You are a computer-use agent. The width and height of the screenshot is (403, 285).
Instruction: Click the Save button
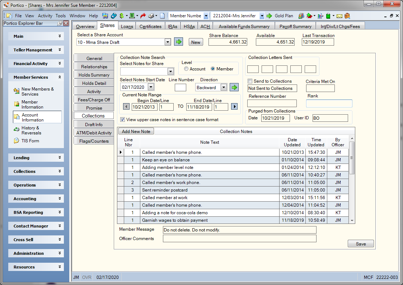click(361, 244)
